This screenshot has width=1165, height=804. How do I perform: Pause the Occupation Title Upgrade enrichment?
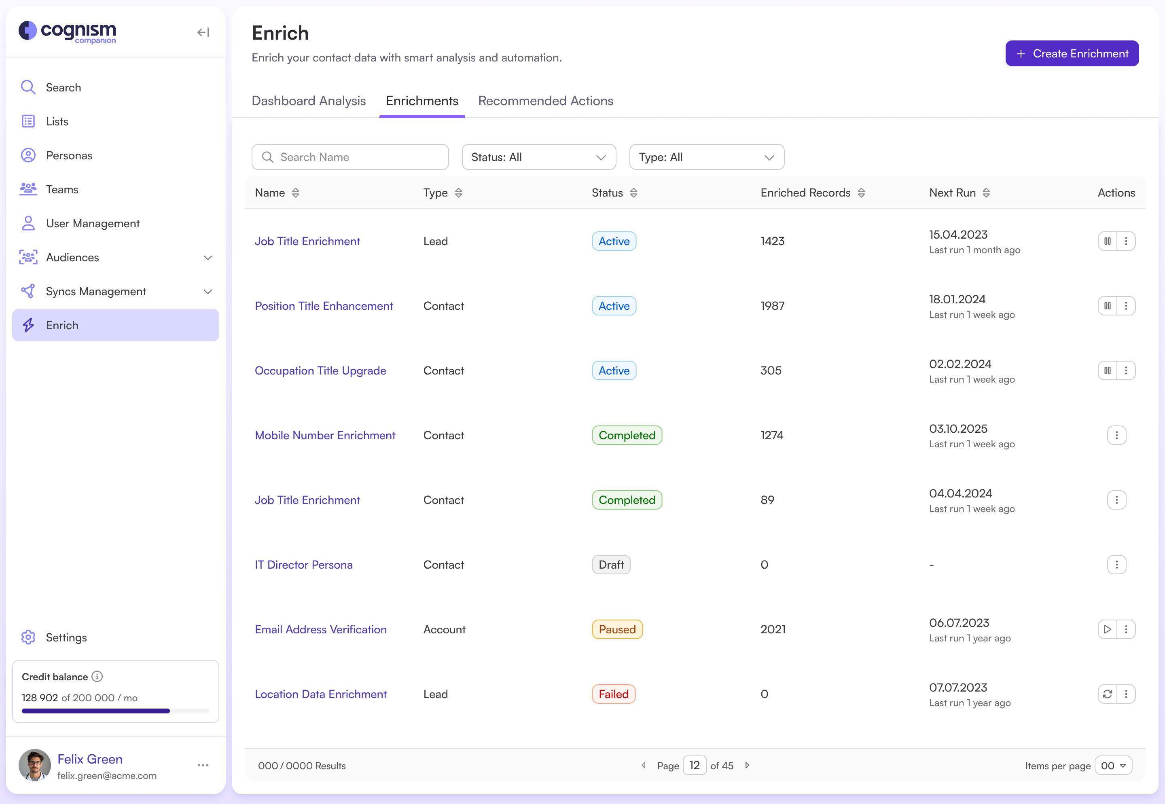[x=1107, y=371]
